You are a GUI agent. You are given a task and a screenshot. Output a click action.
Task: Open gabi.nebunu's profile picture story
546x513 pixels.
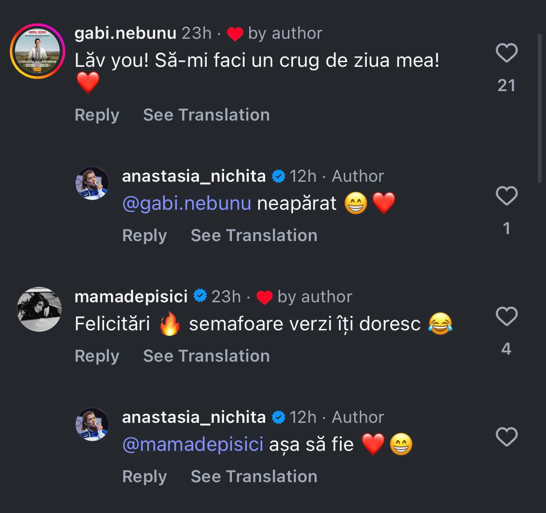click(37, 51)
